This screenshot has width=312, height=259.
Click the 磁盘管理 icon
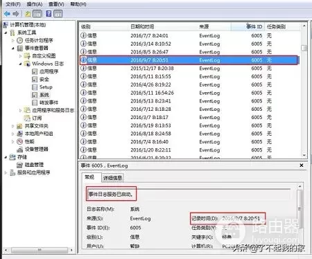(x=19, y=165)
